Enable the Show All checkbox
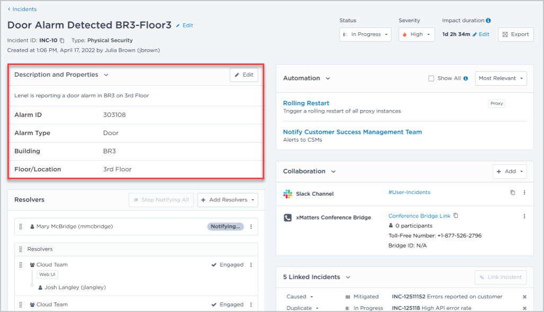 tap(431, 78)
